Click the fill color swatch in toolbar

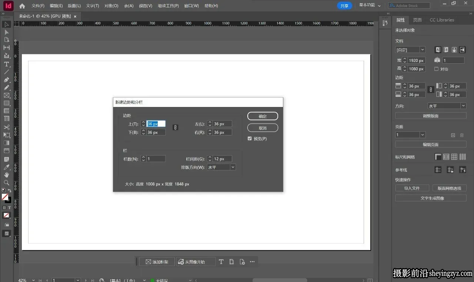pyautogui.click(x=5, y=197)
